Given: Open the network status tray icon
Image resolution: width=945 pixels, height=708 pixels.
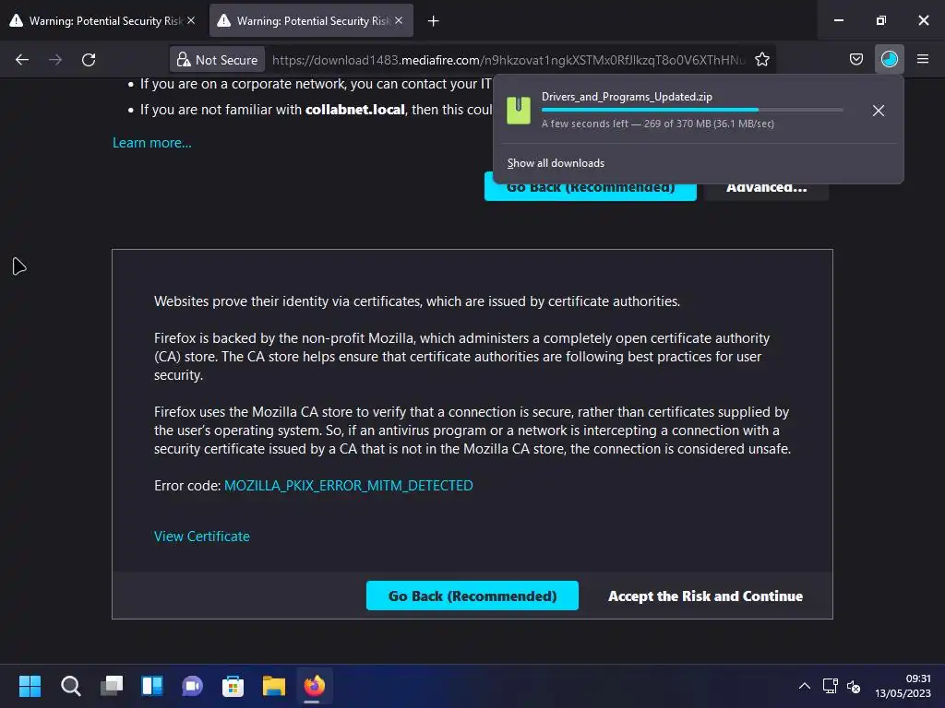Looking at the screenshot, I should tap(830, 686).
